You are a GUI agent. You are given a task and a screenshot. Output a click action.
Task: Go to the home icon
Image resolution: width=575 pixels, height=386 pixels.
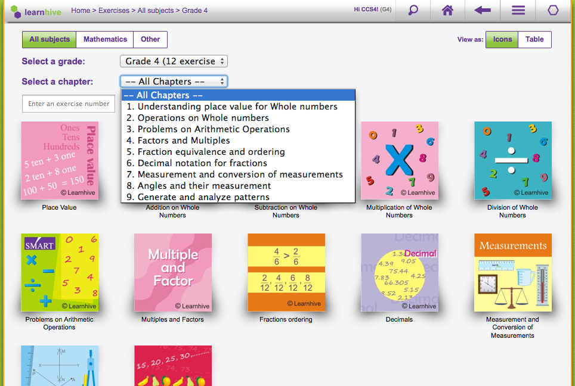point(447,10)
